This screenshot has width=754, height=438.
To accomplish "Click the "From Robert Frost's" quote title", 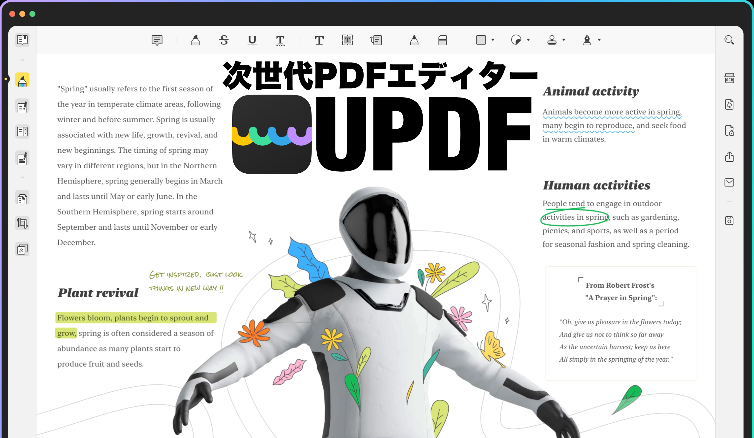I will [x=620, y=285].
